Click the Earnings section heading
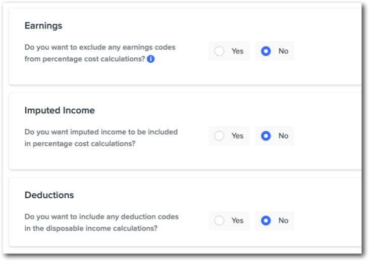This screenshot has width=369, height=261. [43, 26]
